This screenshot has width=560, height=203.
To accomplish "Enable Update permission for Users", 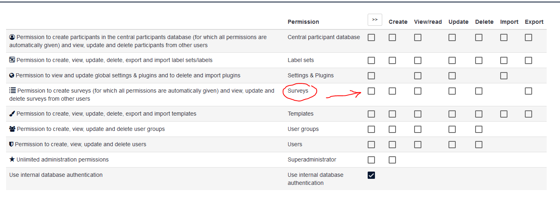I will pyautogui.click(x=452, y=145).
